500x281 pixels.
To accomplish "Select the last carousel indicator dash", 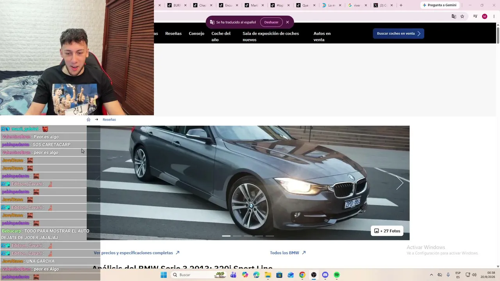I will pos(270,236).
